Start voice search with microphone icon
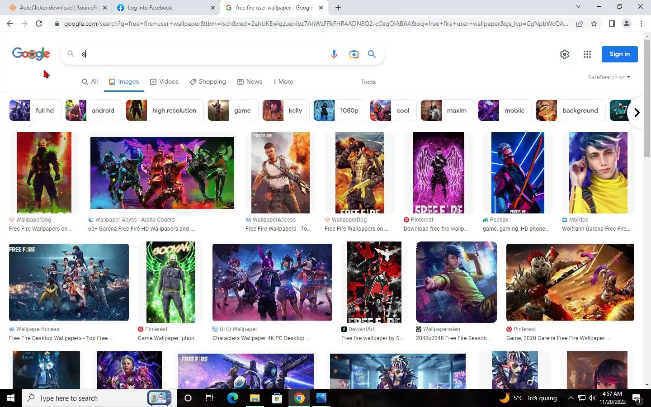The width and height of the screenshot is (651, 407). click(x=334, y=54)
